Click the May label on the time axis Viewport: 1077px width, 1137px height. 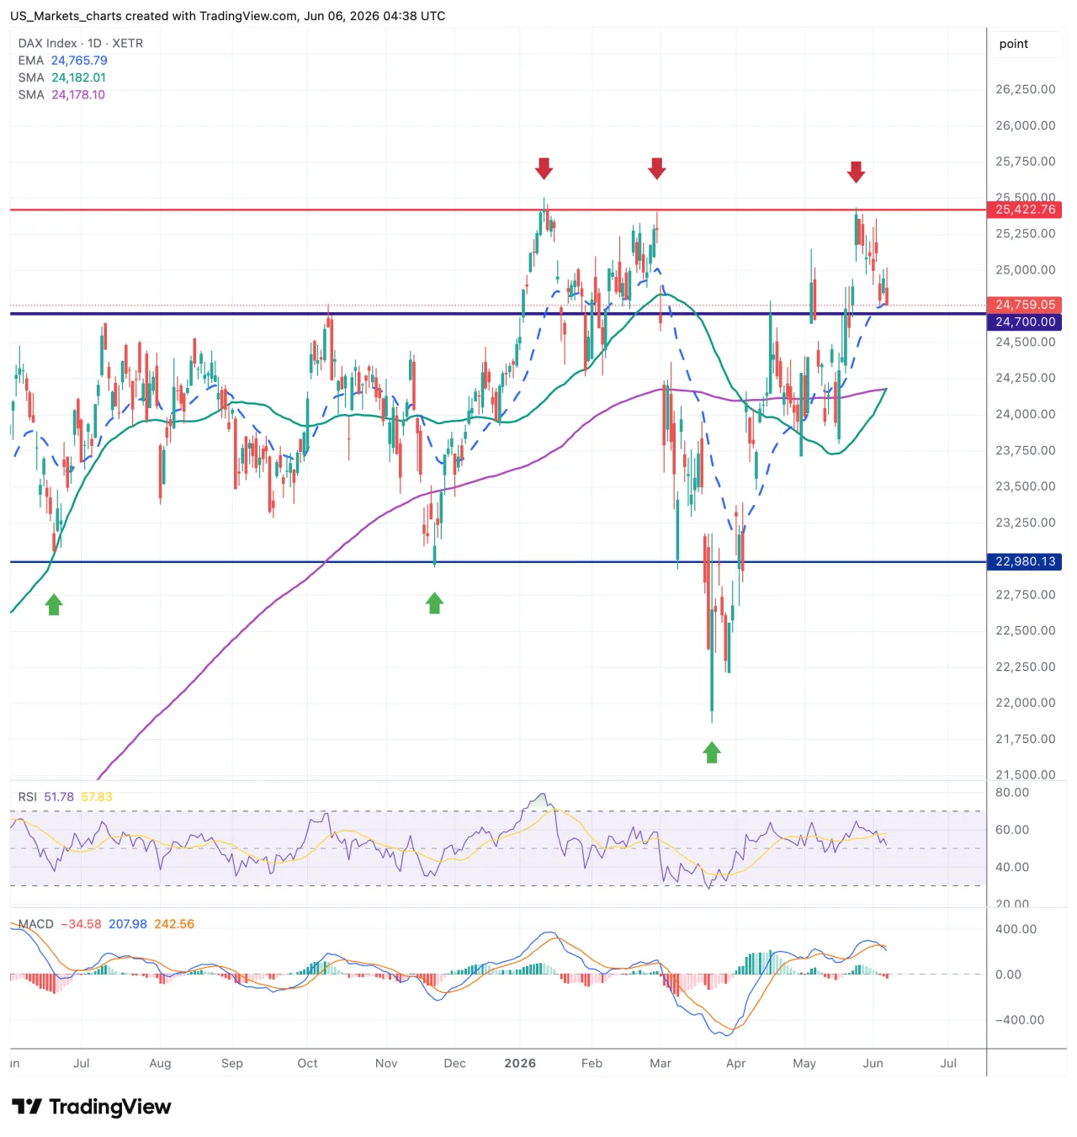click(804, 1064)
